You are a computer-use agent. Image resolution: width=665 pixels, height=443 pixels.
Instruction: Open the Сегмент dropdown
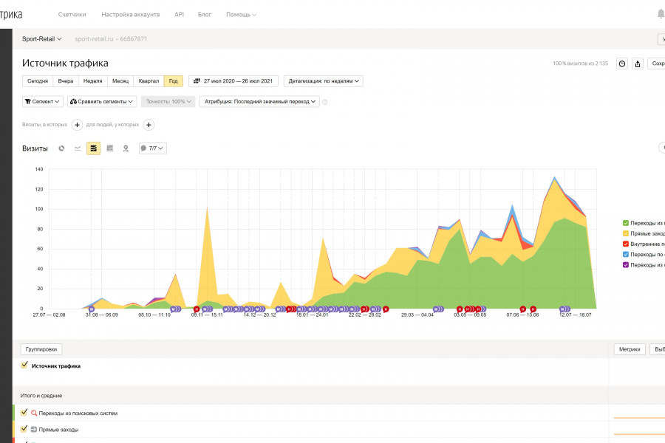click(42, 102)
